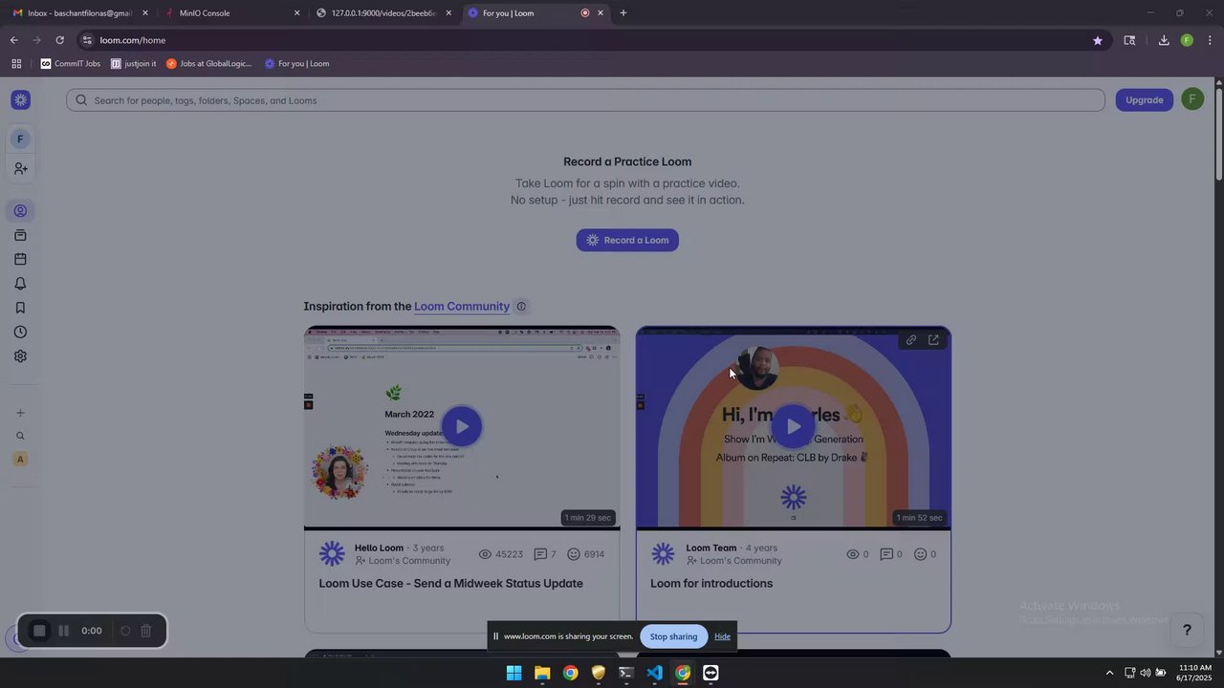Open the F workspace avatar in the sidebar

[x=20, y=140]
